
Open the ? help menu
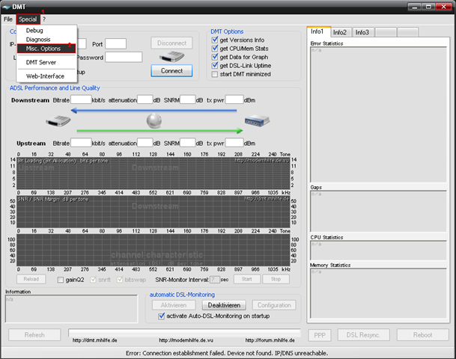click(x=44, y=19)
